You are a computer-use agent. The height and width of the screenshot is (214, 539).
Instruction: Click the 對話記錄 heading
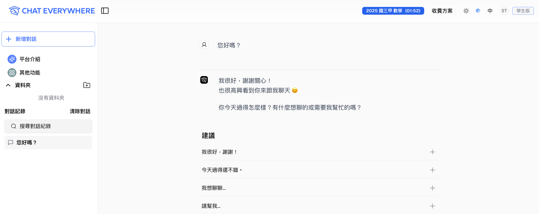click(x=15, y=111)
